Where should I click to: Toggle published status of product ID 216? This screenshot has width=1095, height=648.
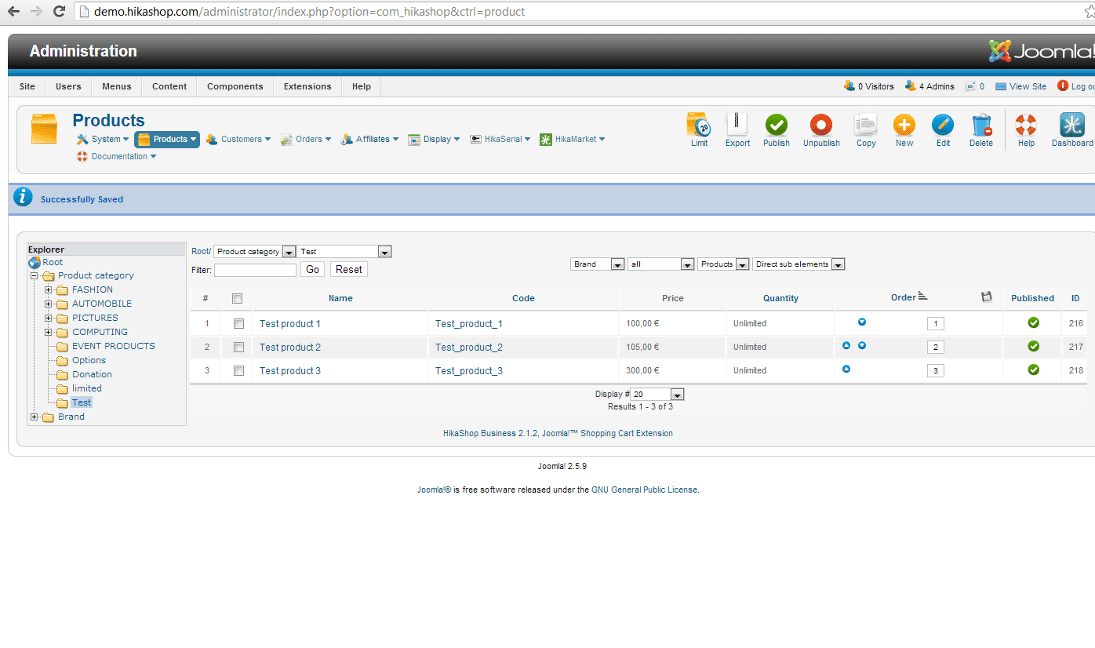(x=1034, y=322)
